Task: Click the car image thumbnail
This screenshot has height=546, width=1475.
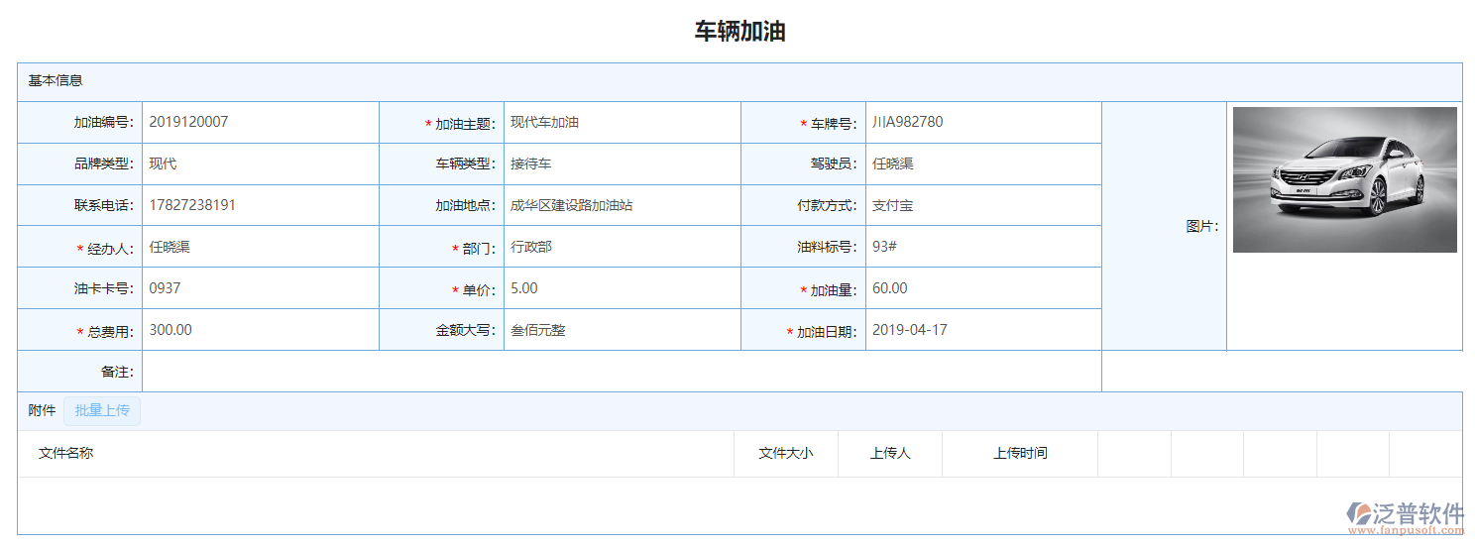Action: (1344, 179)
